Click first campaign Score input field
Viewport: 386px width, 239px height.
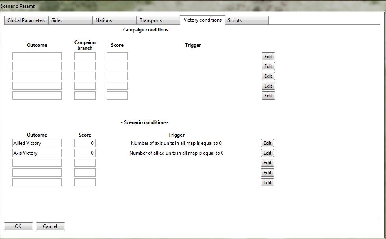tap(117, 57)
